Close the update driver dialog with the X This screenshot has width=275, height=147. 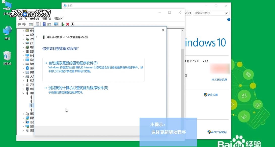click(163, 30)
